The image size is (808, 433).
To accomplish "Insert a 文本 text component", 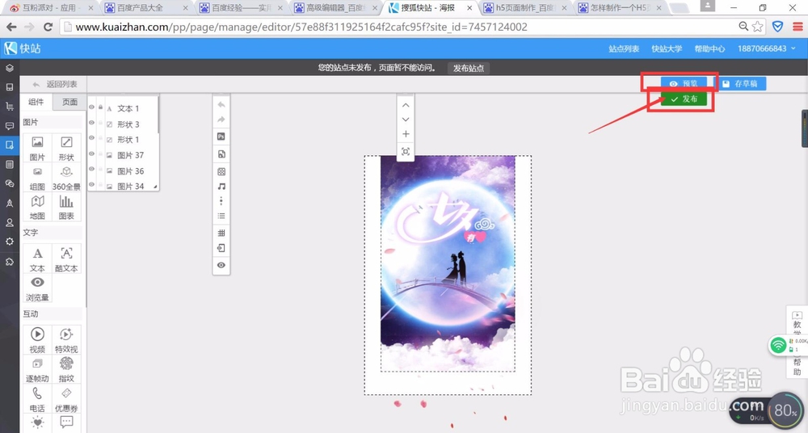I will pyautogui.click(x=37, y=259).
